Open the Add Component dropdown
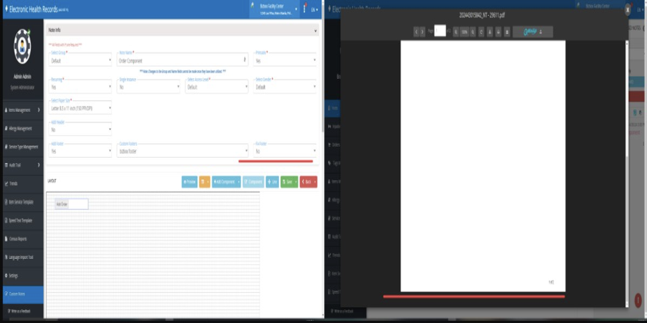Screen dimensions: 647x323 pyautogui.click(x=226, y=182)
